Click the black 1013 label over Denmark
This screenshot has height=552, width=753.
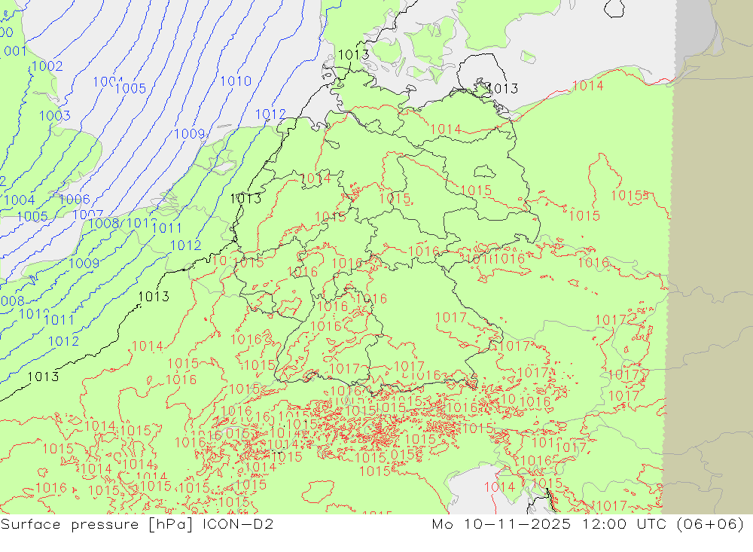click(353, 55)
